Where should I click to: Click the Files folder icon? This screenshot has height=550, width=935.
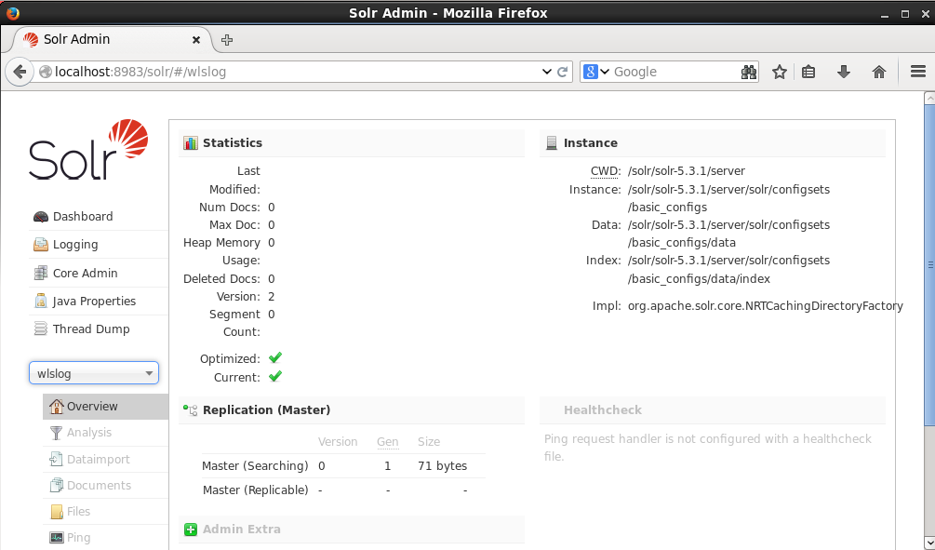57,512
